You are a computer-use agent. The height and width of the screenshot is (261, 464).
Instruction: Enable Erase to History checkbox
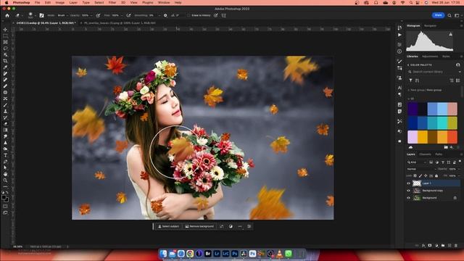click(x=188, y=15)
